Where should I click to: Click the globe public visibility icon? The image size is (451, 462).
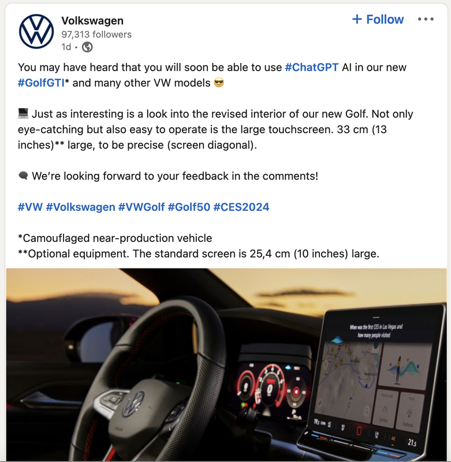pos(87,47)
